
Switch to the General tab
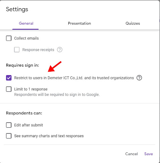point(26,23)
